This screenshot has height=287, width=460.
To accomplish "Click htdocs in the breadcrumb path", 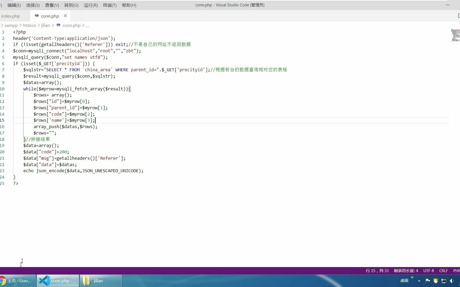I will [29, 26].
